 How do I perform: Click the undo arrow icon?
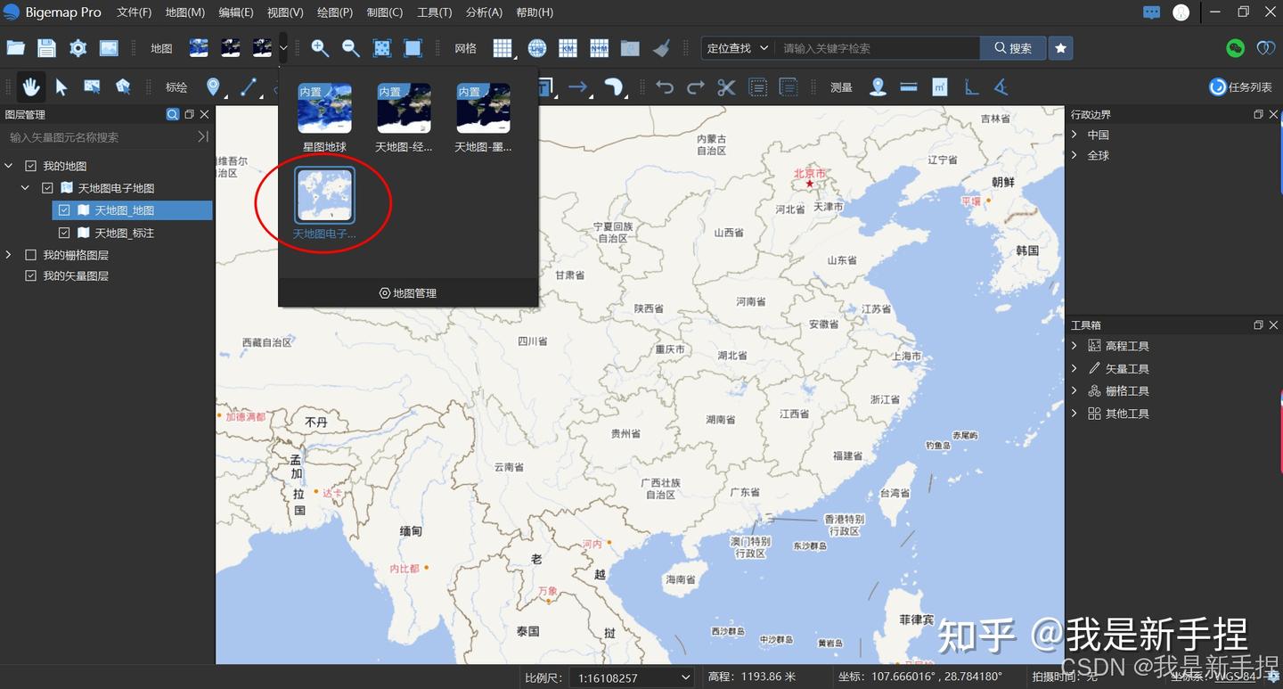coord(665,86)
